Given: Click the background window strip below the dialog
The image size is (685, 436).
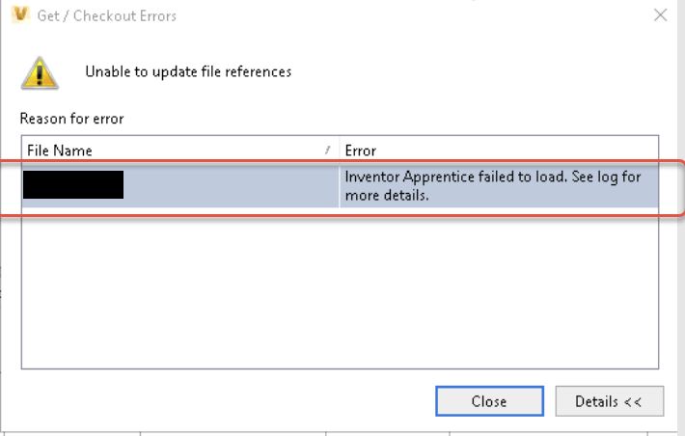Looking at the screenshot, I should [x=338, y=431].
